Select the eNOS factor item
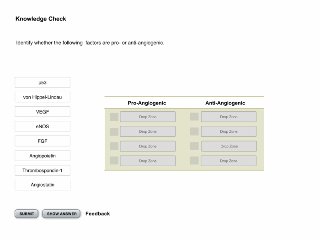320x240 pixels. tap(43, 126)
